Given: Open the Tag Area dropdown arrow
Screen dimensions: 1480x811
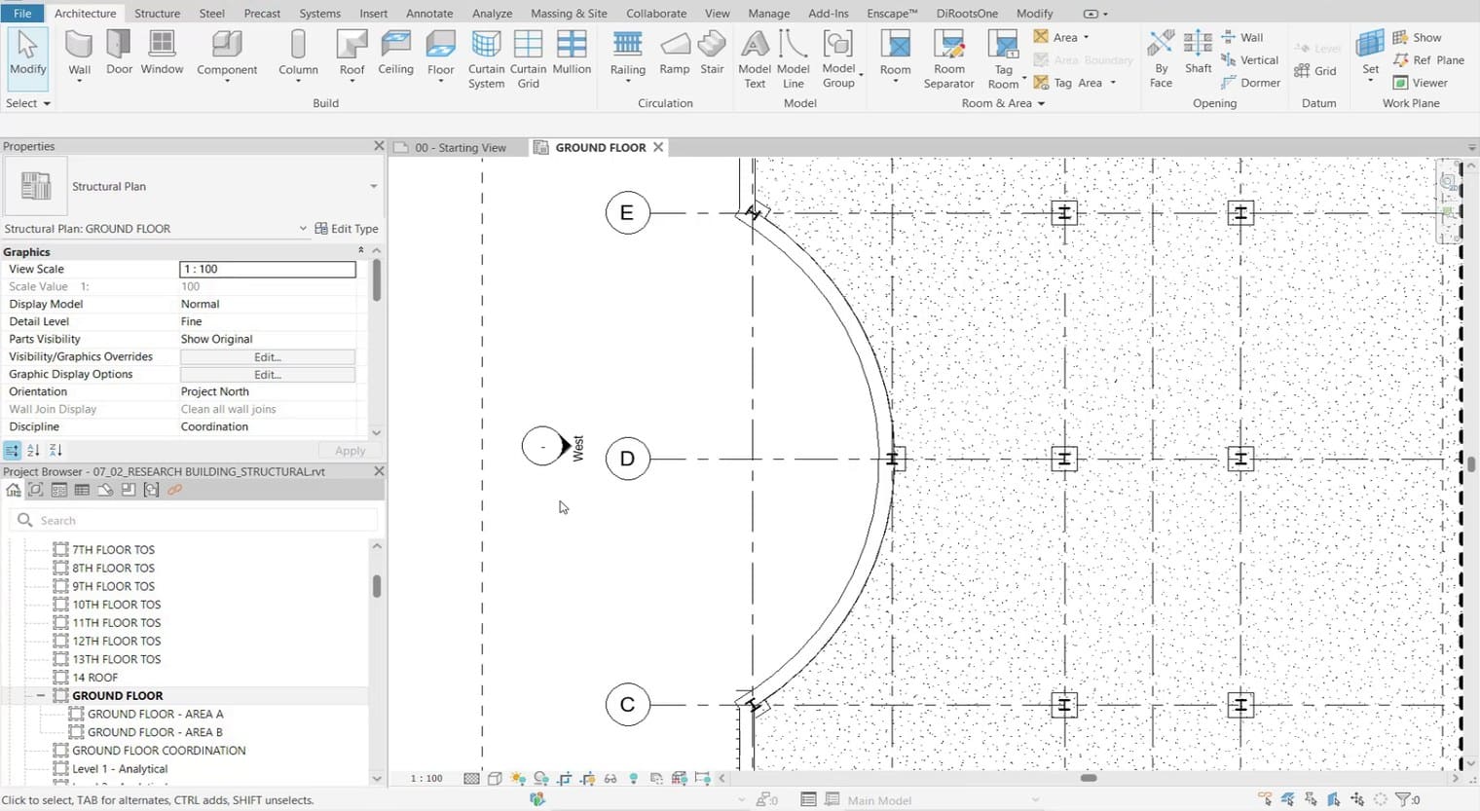Looking at the screenshot, I should pos(1113,83).
